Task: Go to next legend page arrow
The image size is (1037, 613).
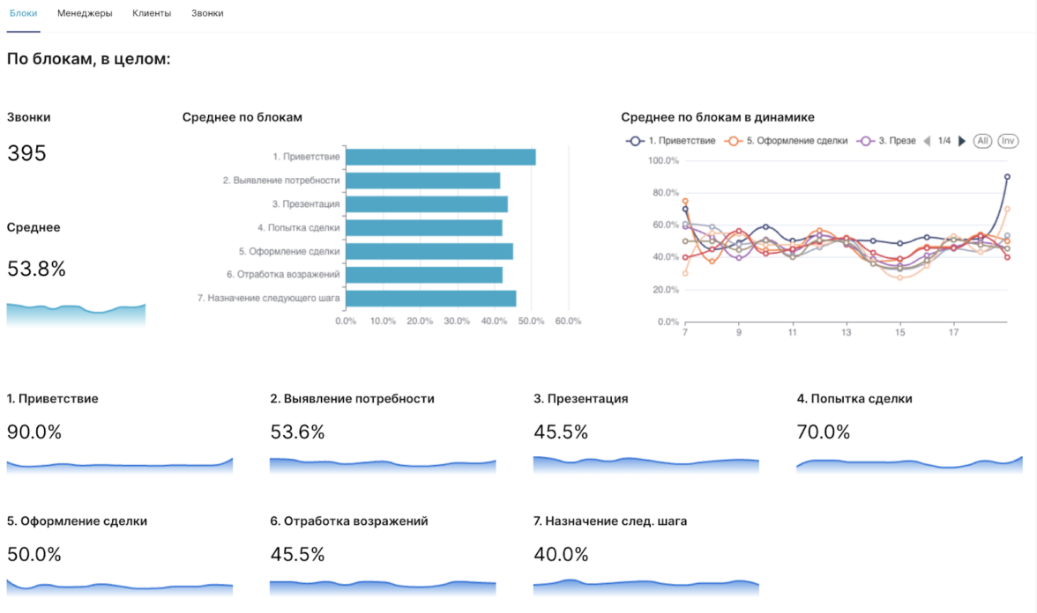Action: [x=962, y=141]
